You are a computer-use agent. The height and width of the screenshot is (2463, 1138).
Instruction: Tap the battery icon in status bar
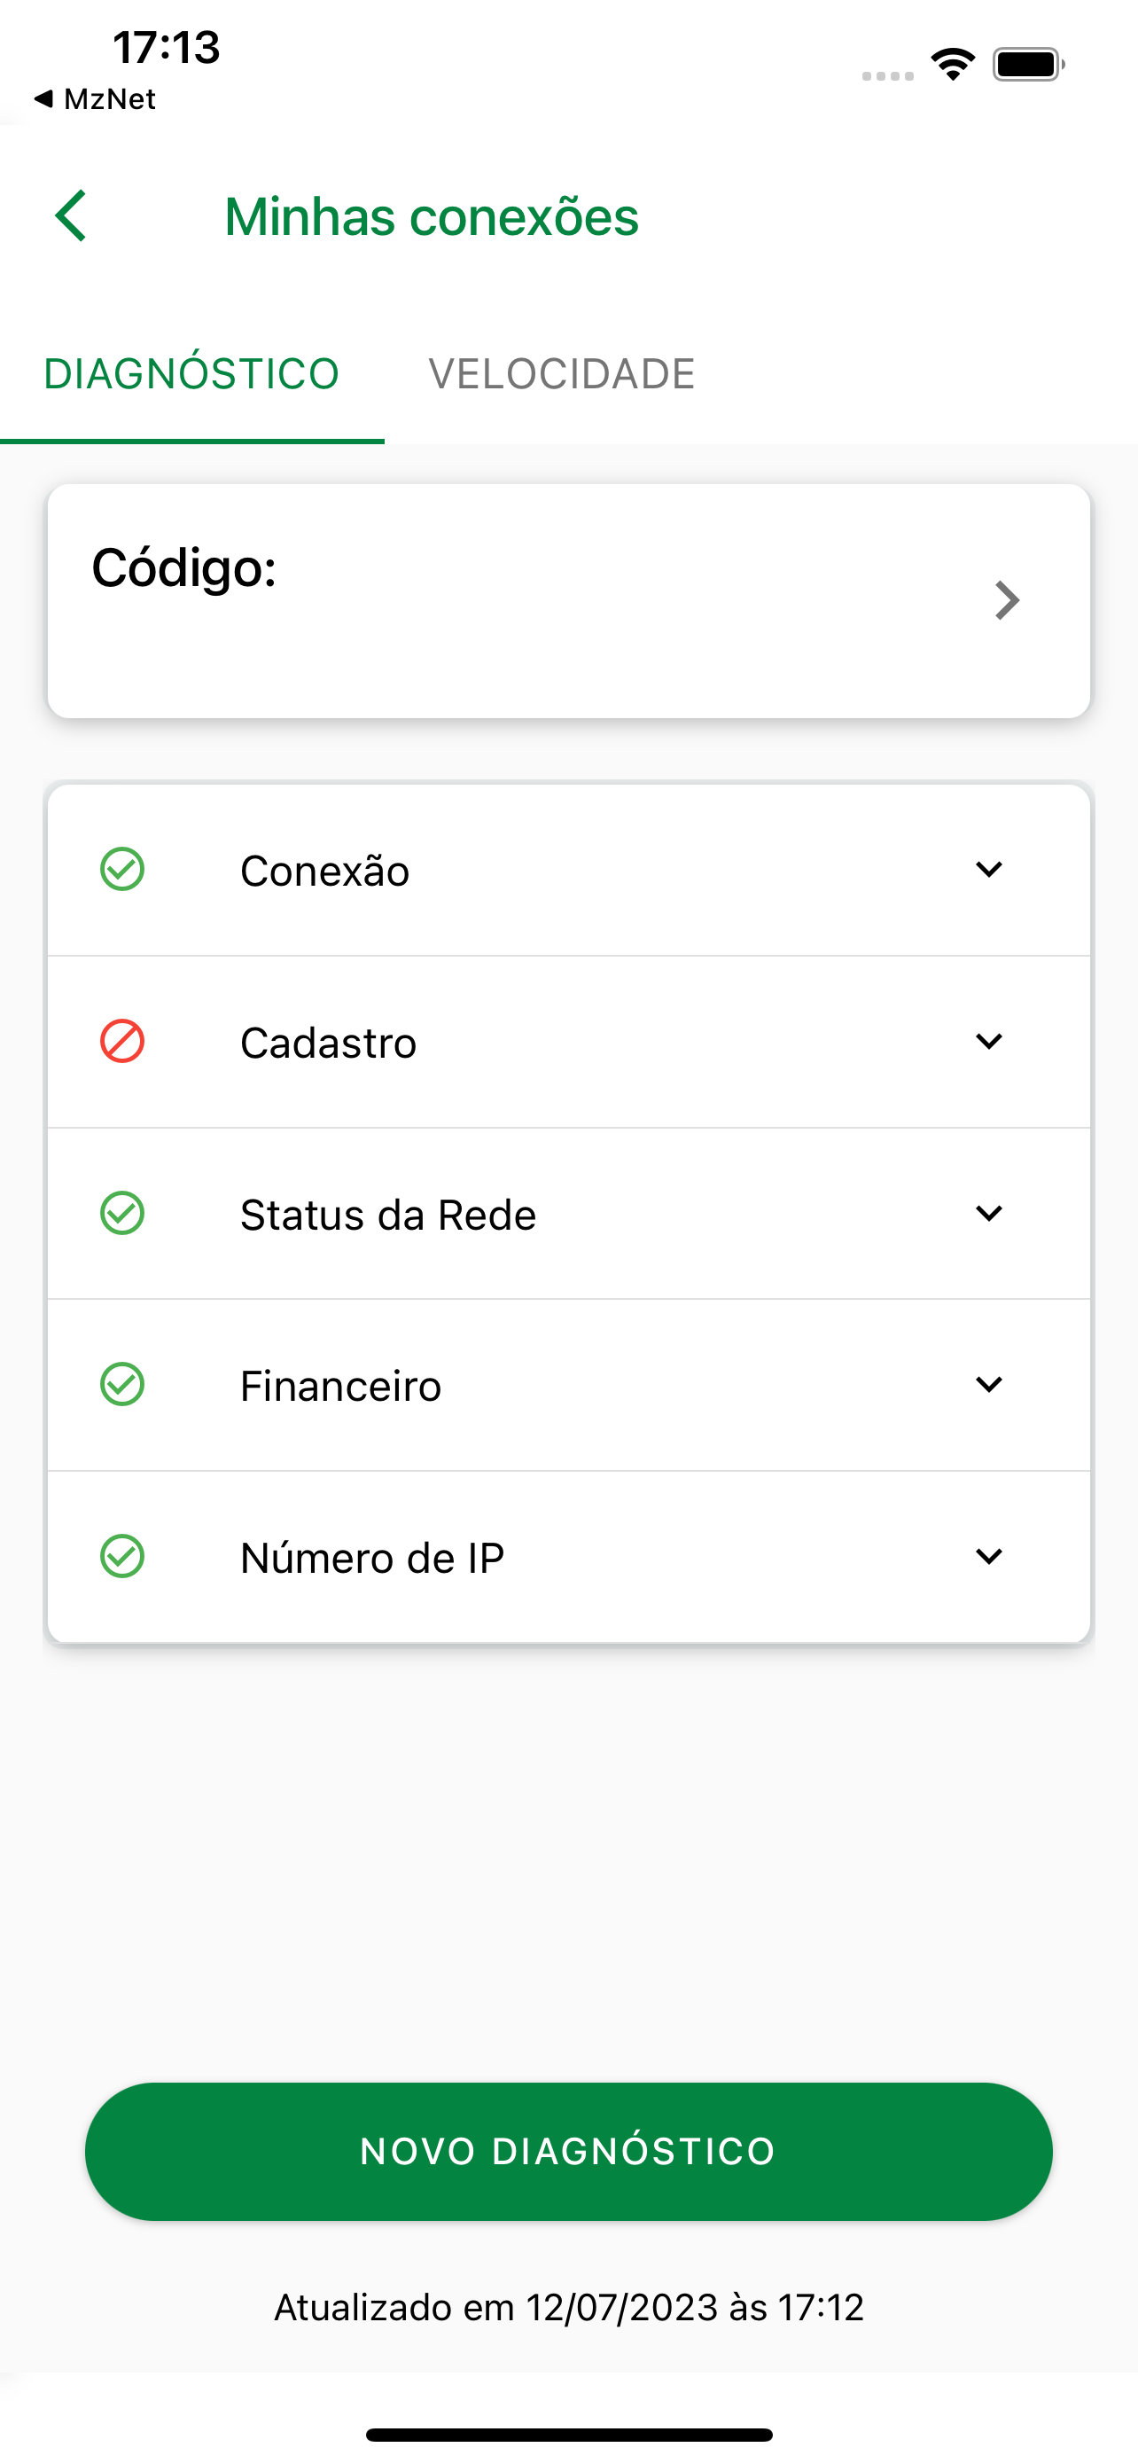(1028, 64)
